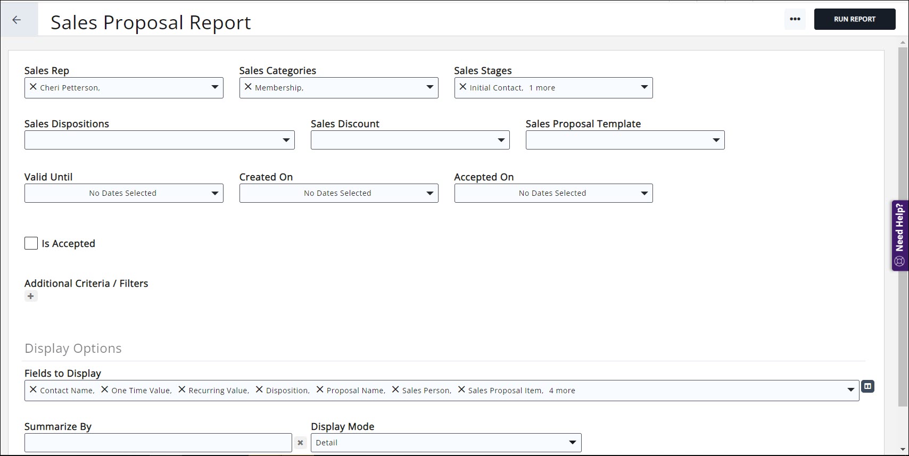Click in the Summarize By input field

click(158, 443)
